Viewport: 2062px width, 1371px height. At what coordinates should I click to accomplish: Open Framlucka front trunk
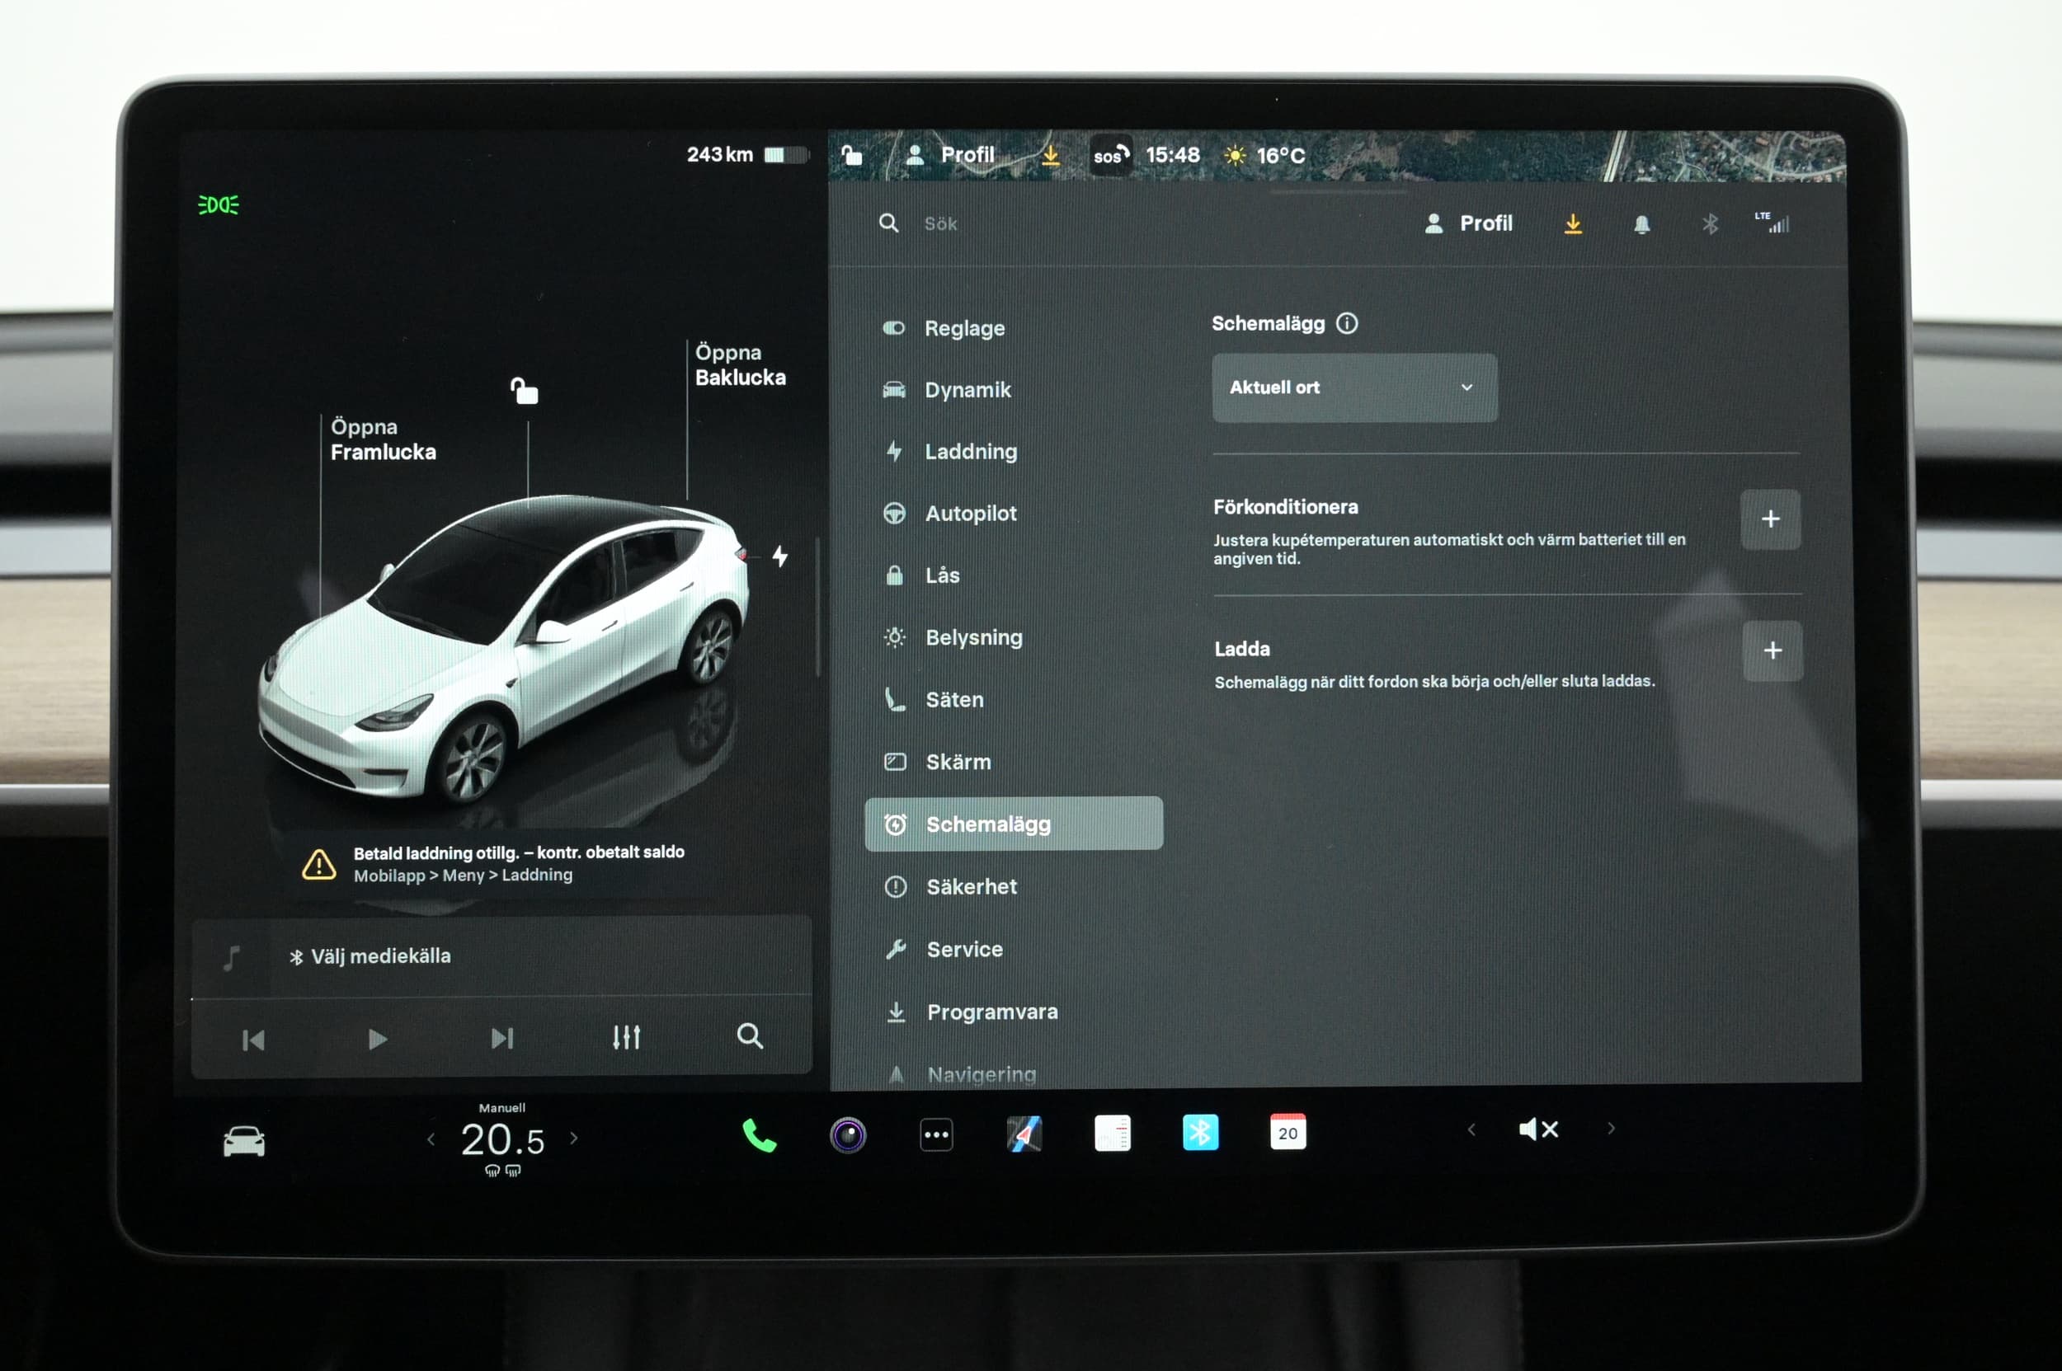383,439
